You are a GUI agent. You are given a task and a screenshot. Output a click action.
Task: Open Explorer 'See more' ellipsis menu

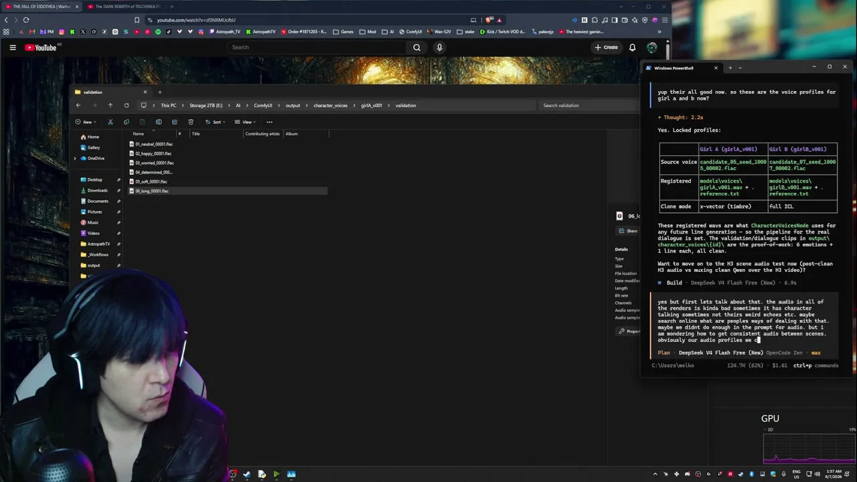pyautogui.click(x=270, y=122)
